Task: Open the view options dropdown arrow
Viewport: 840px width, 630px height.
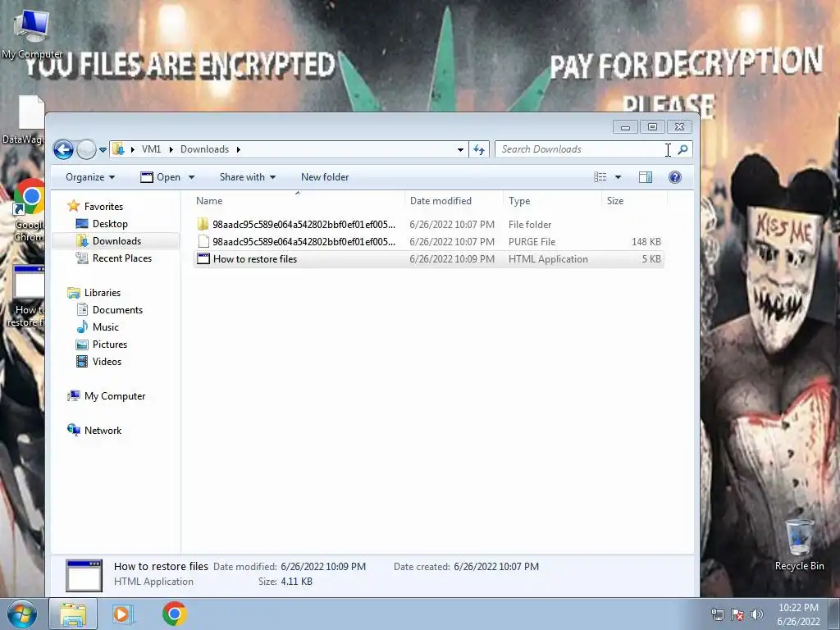Action: [x=618, y=177]
